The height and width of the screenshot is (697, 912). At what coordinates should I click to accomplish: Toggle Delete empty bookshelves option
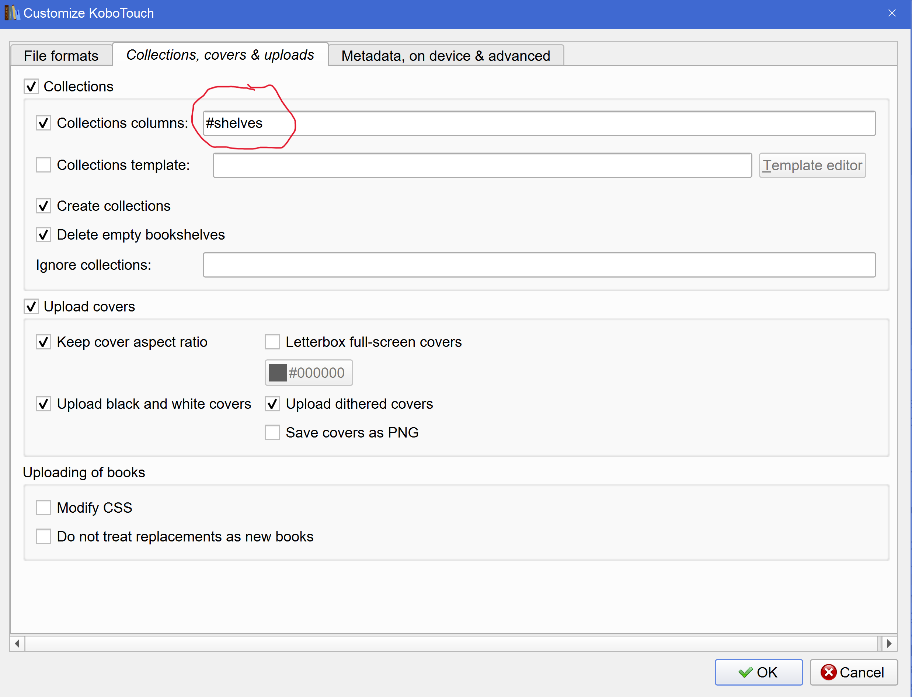43,235
